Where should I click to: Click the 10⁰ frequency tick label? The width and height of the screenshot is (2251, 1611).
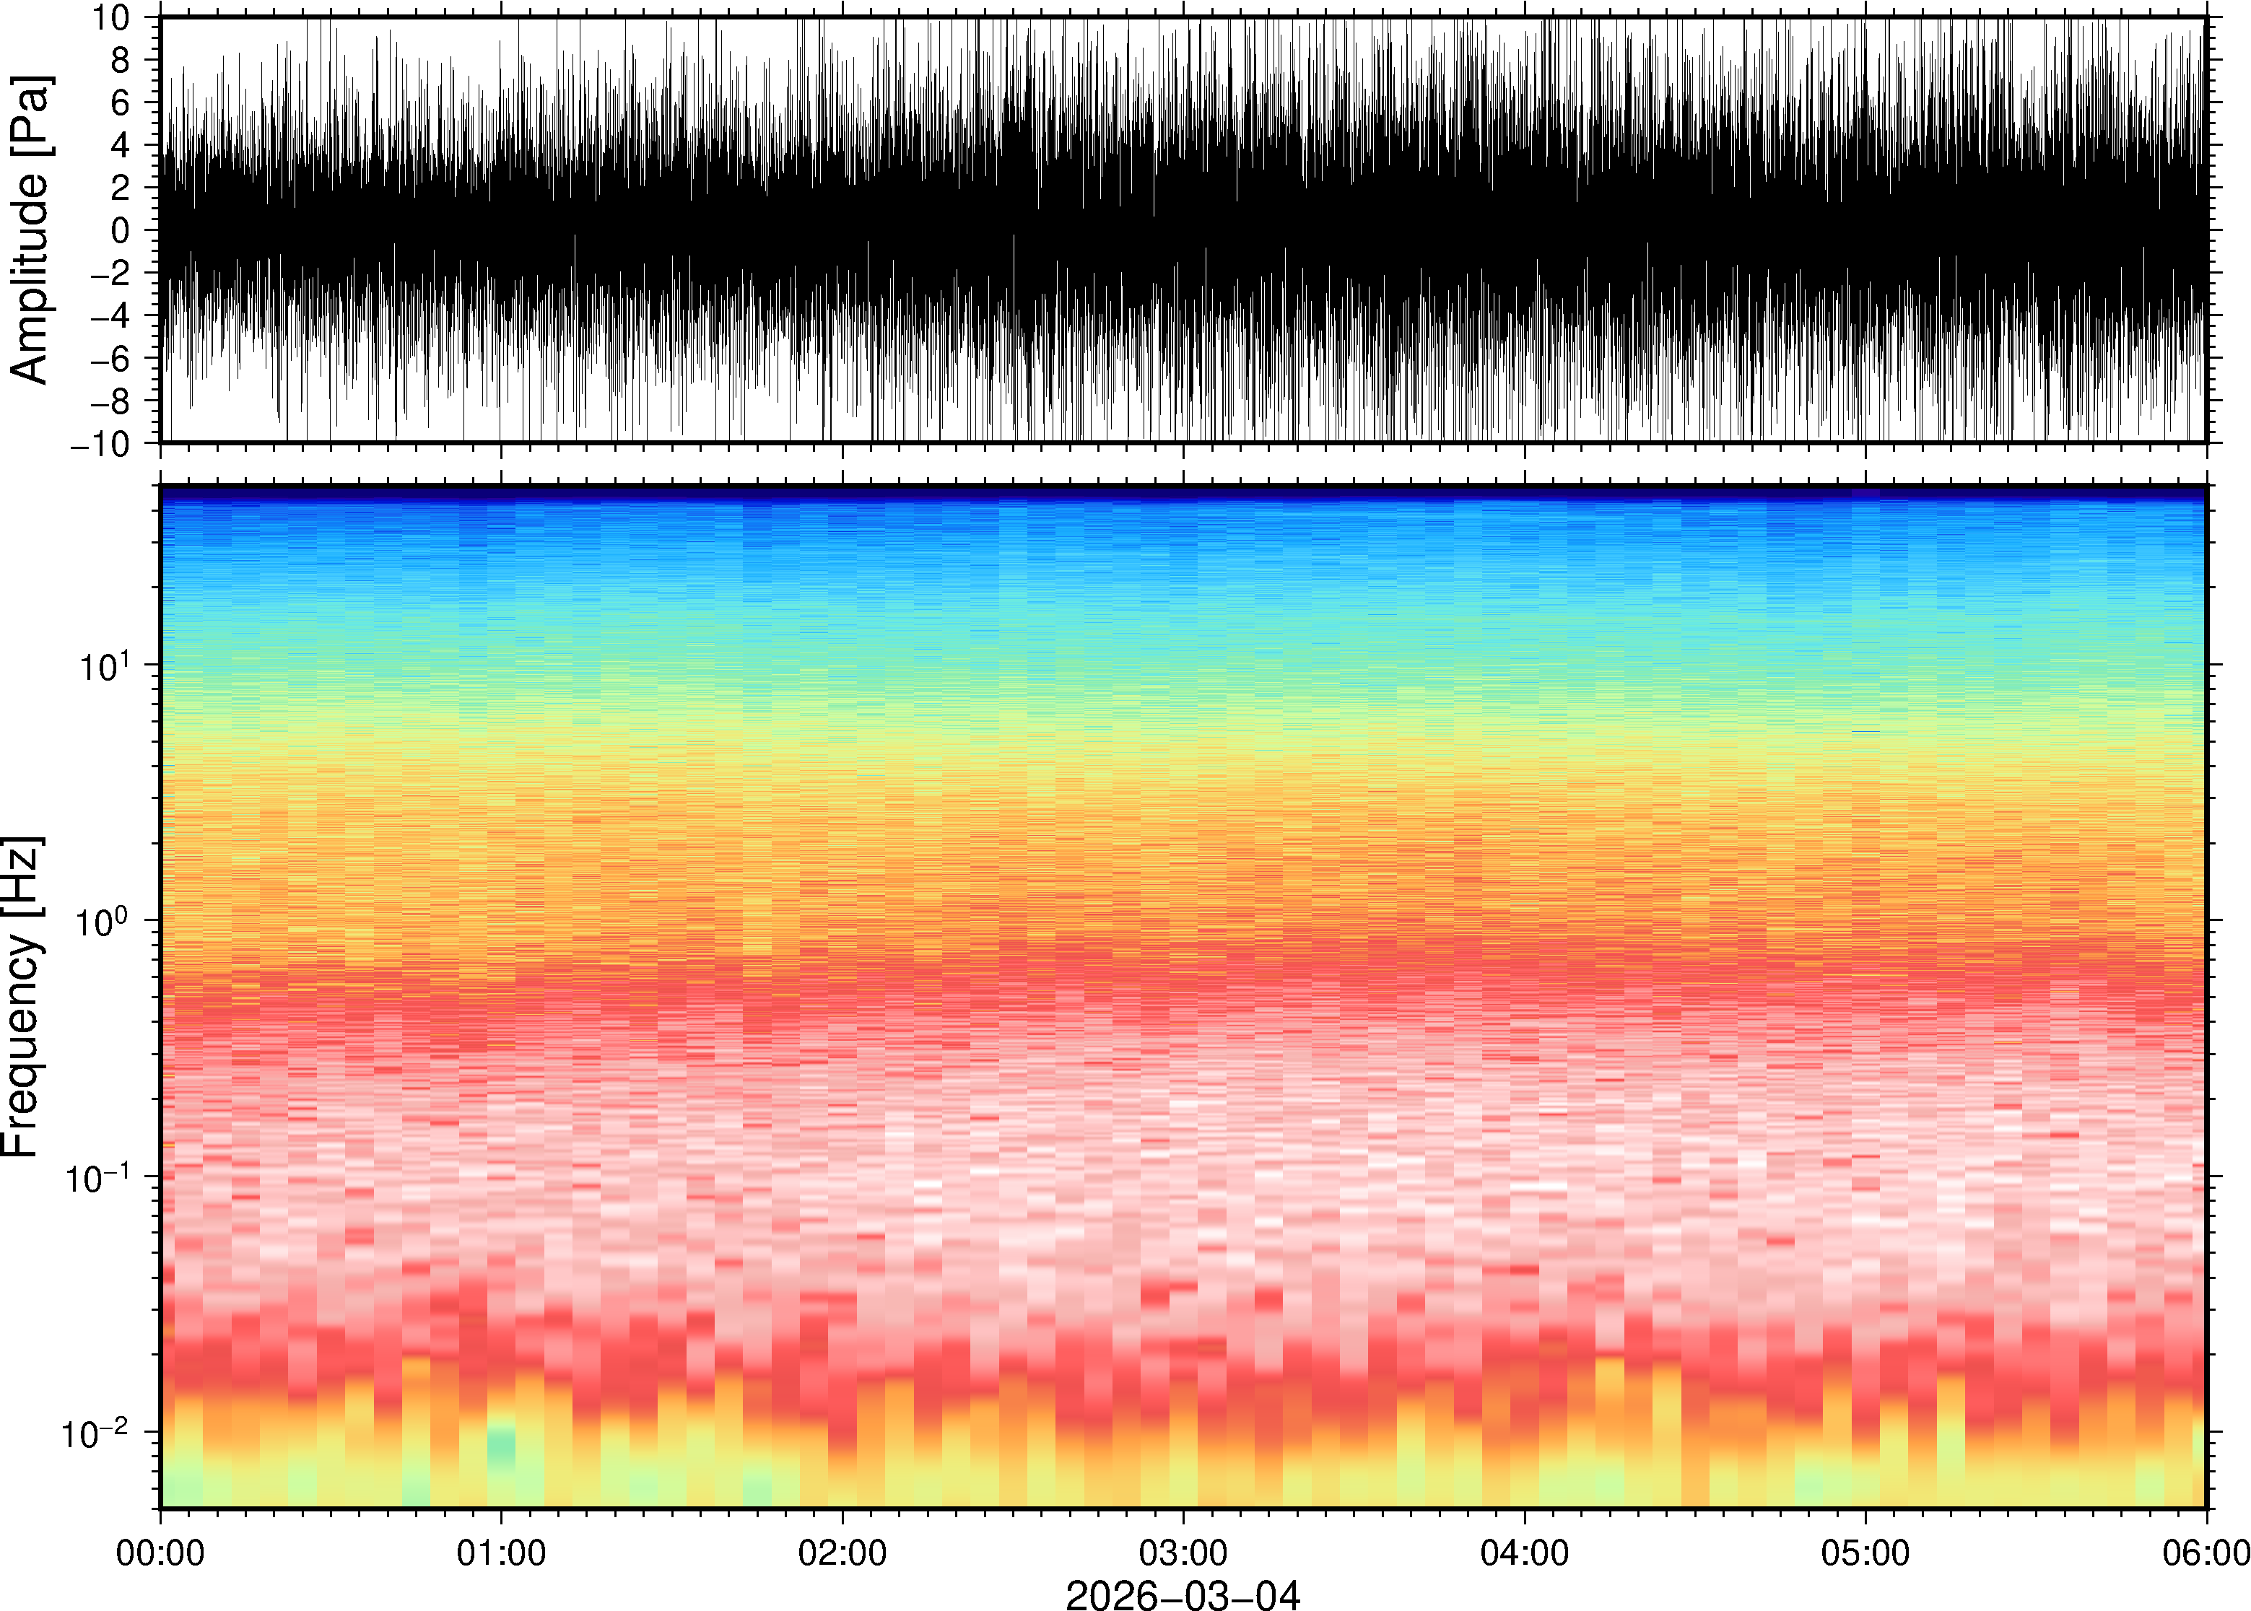click(x=103, y=922)
